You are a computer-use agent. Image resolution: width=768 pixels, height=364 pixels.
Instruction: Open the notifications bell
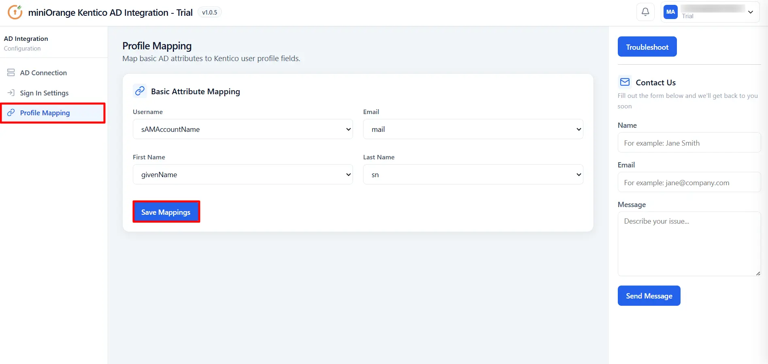click(x=645, y=12)
